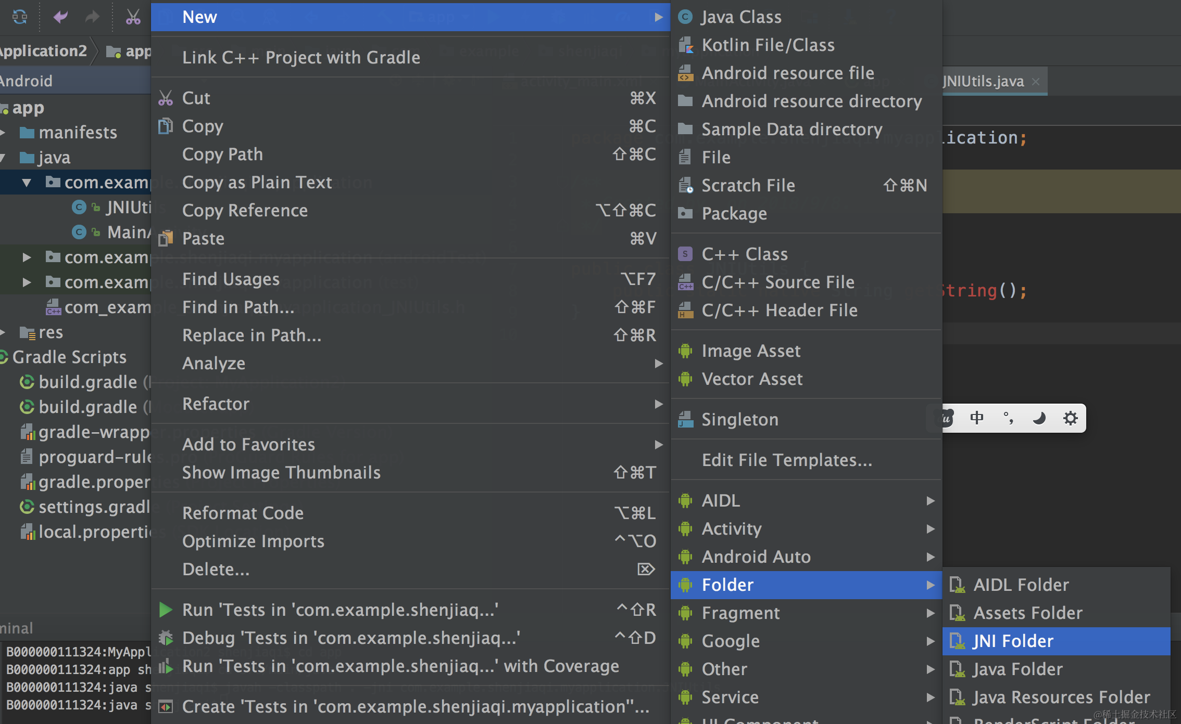
Task: Click Link C++ Project with Gradle
Action: click(301, 58)
